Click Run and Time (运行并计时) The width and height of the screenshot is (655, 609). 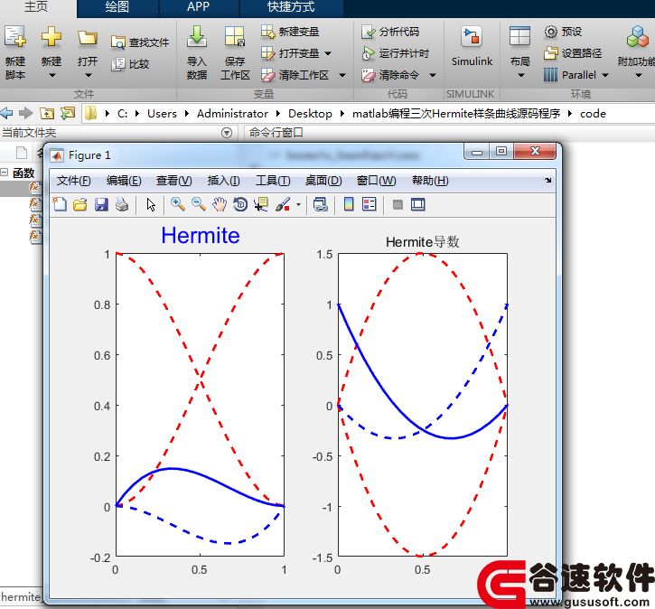(395, 53)
